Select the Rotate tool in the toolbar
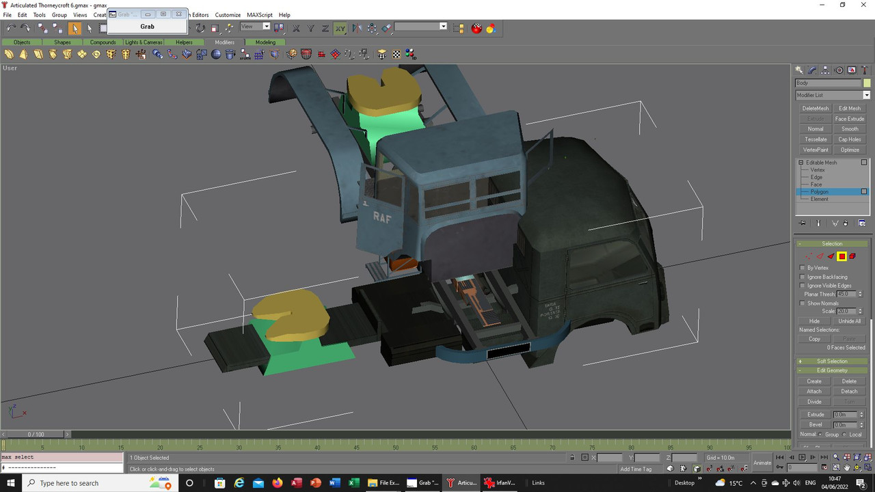This screenshot has width=875, height=492. point(200,28)
